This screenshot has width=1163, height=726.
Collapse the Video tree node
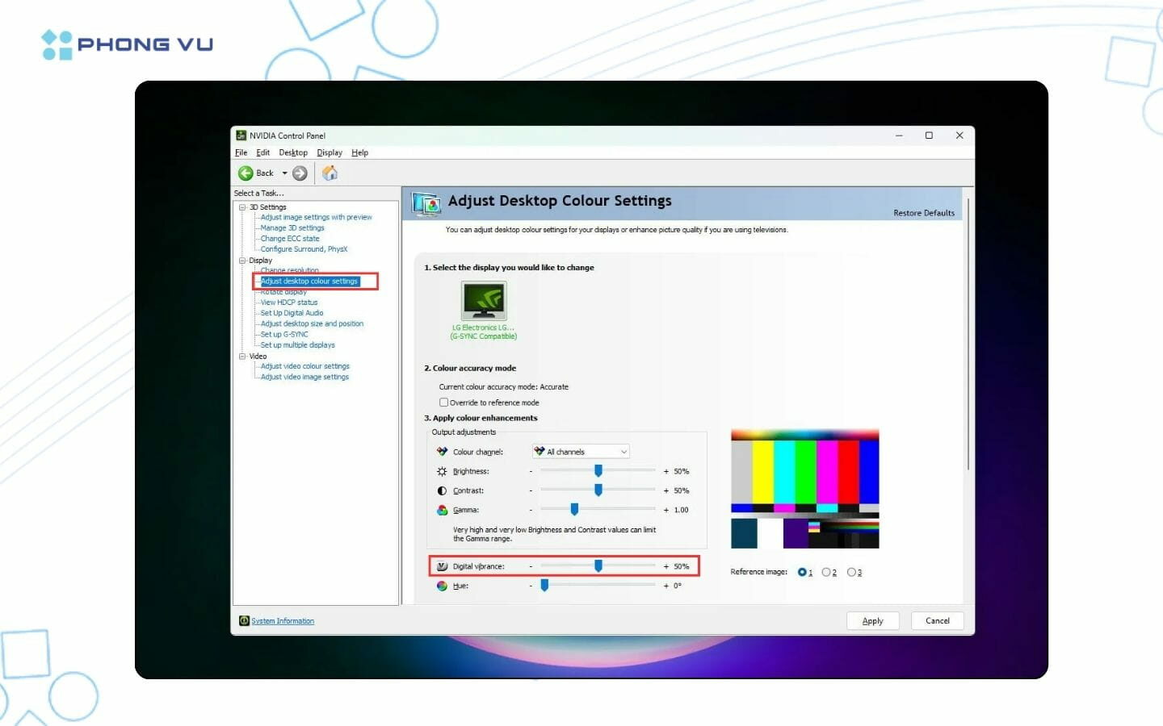242,356
